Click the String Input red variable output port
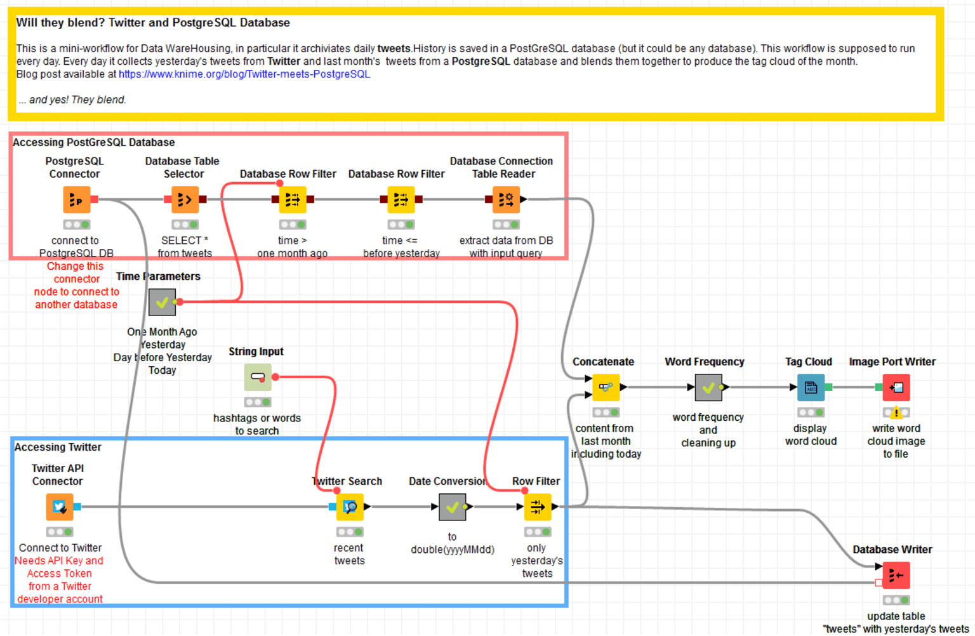Image resolution: width=975 pixels, height=636 pixels. (x=275, y=377)
